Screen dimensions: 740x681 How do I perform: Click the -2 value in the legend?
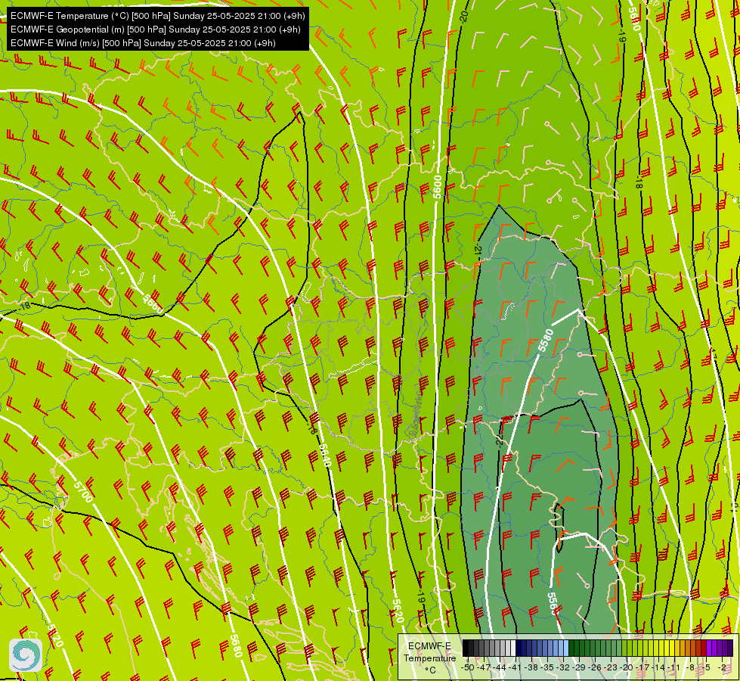[x=722, y=667]
